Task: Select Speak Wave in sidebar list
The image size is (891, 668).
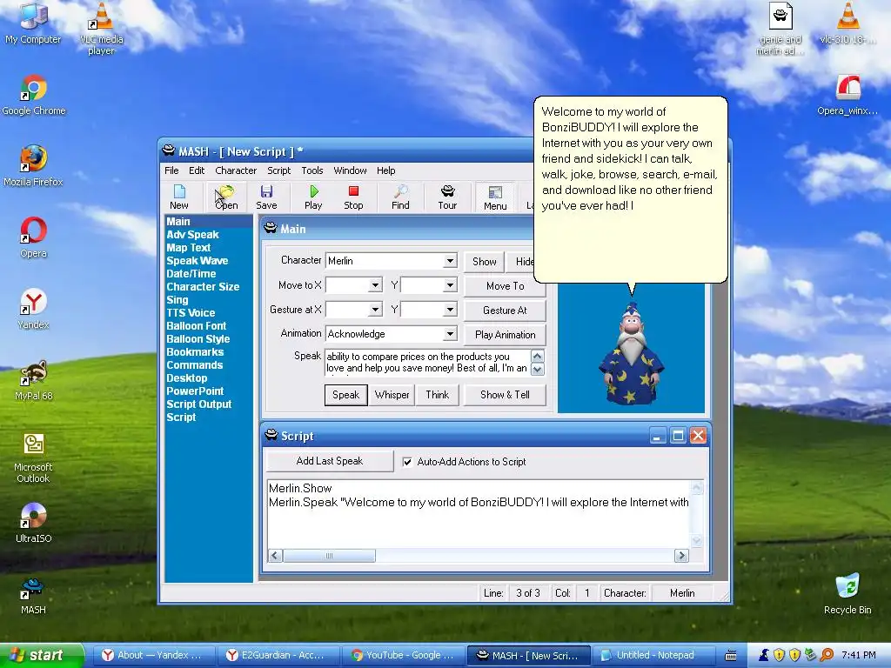Action: tap(198, 261)
